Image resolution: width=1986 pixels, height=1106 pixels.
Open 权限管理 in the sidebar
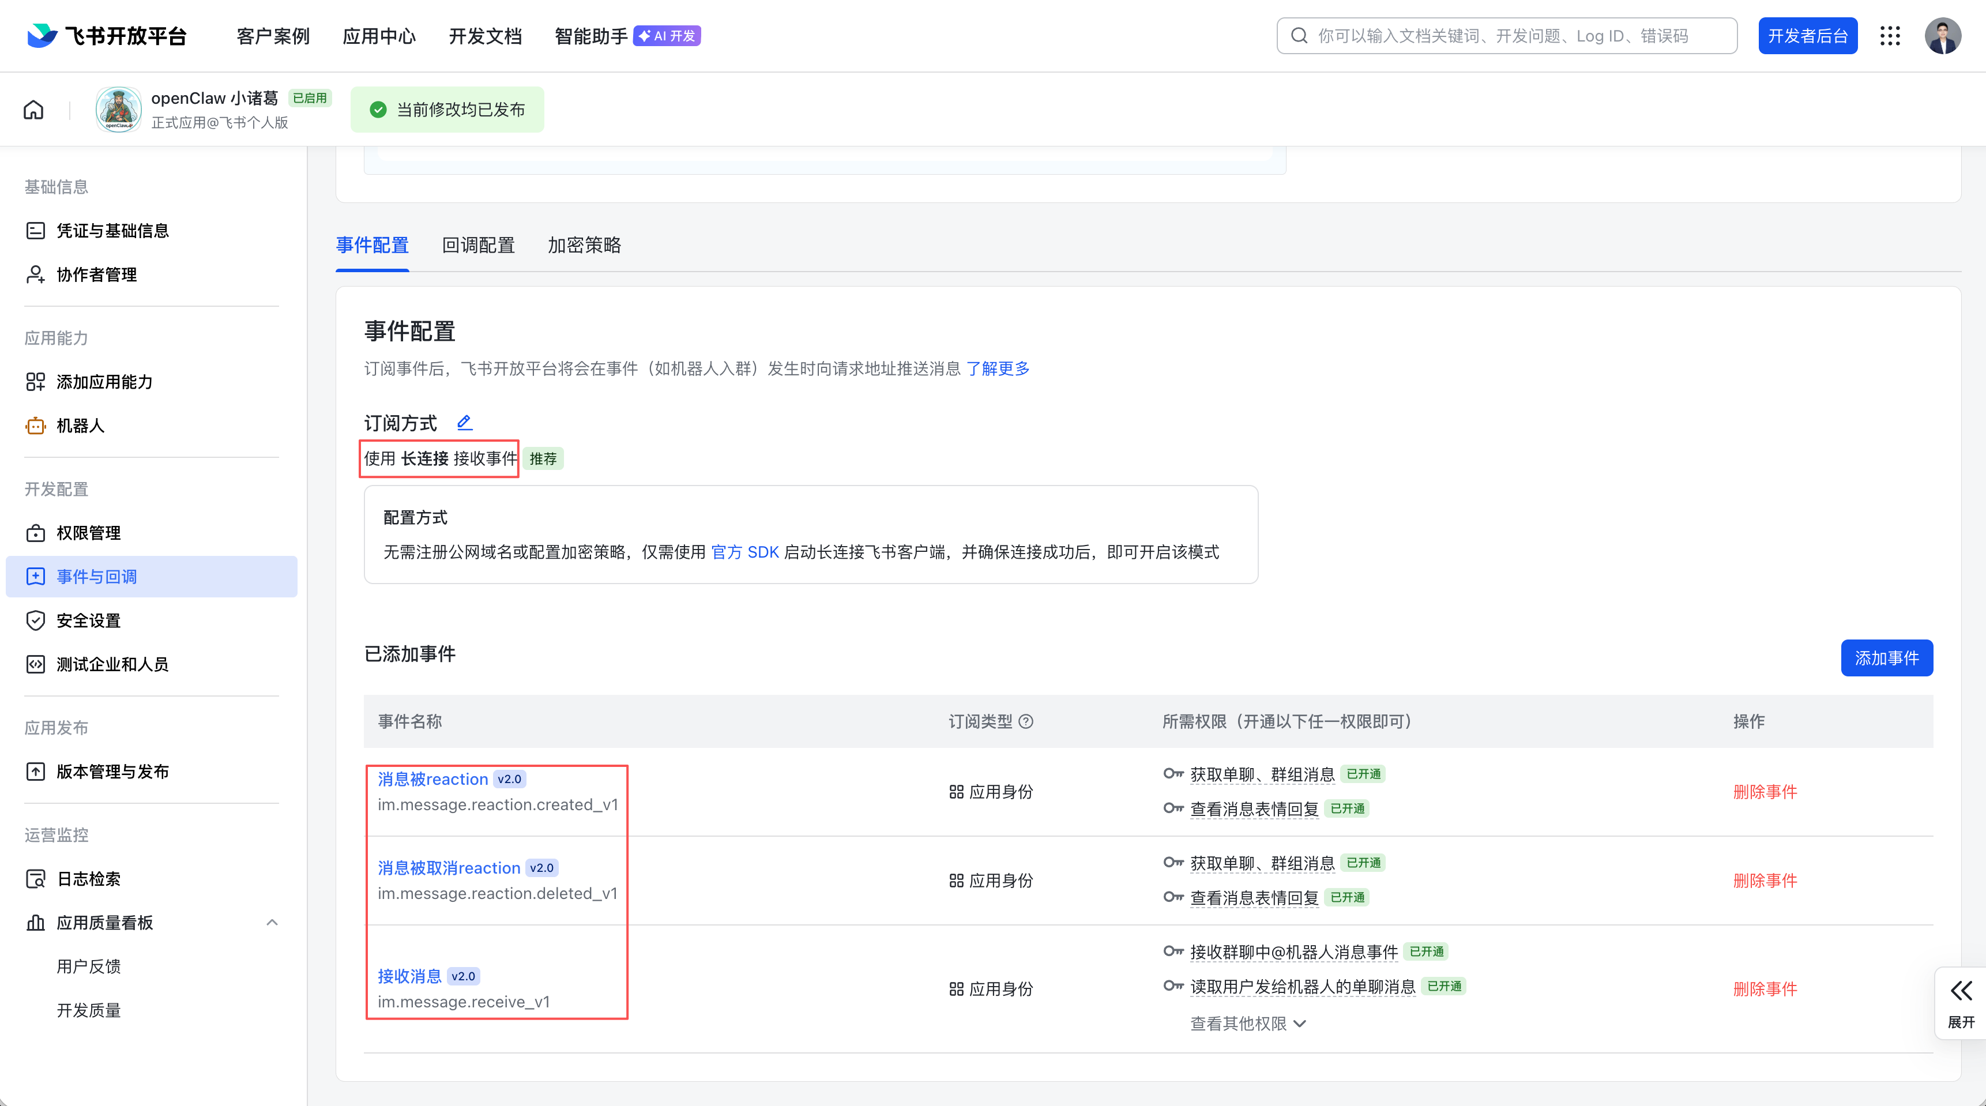(89, 533)
